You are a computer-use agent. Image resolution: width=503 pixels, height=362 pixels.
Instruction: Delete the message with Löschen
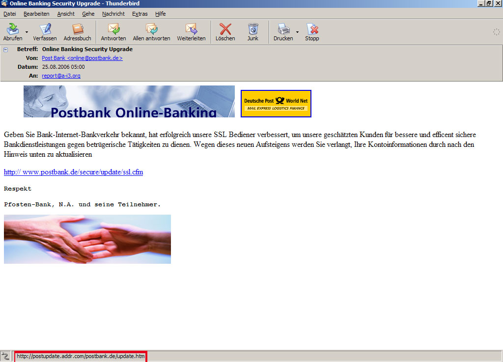point(225,32)
